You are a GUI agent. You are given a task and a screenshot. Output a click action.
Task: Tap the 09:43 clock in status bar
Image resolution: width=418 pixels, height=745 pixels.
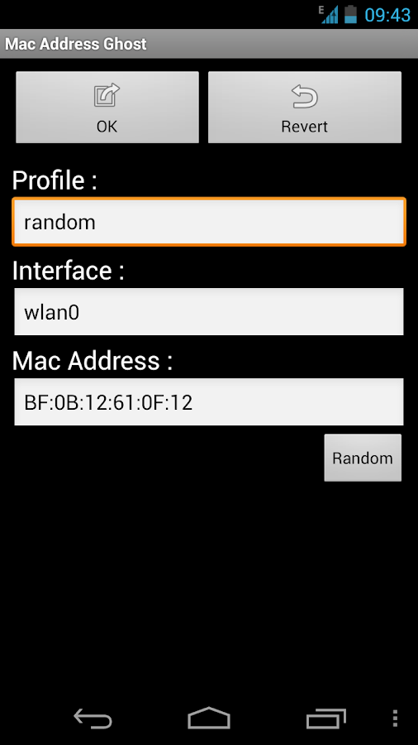387,15
